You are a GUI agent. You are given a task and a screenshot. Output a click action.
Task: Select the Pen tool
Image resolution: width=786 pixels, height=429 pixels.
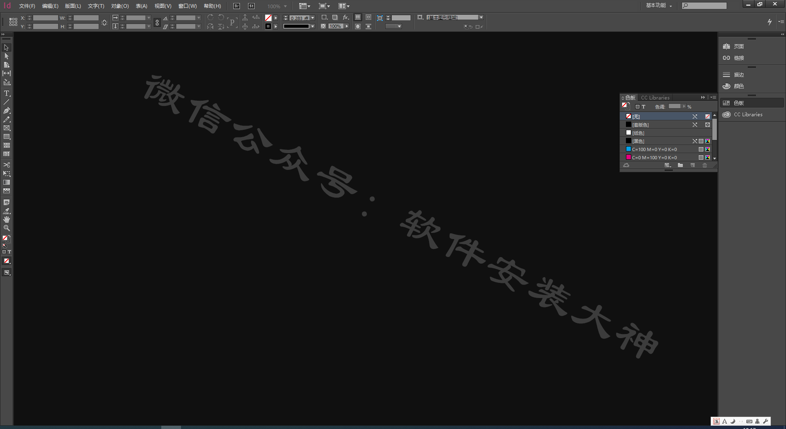pyautogui.click(x=7, y=111)
